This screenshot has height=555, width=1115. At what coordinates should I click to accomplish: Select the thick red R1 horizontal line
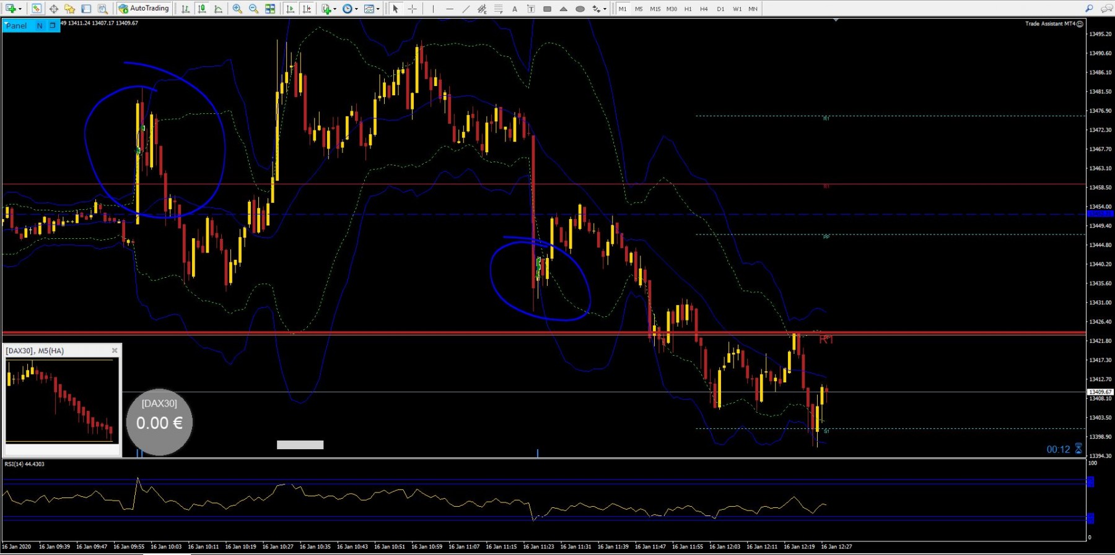(x=544, y=333)
